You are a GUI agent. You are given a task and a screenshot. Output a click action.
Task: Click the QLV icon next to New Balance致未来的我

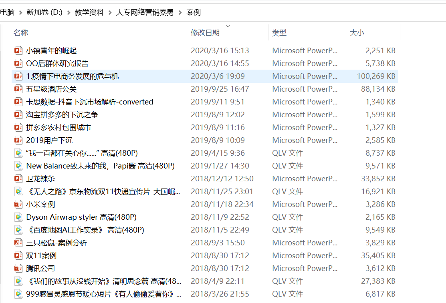pos(18,166)
